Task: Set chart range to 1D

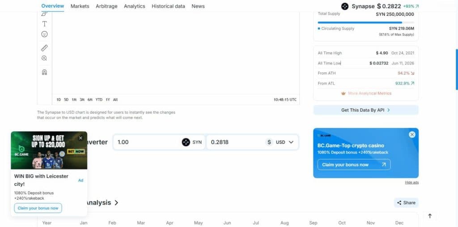Action: 59,100
